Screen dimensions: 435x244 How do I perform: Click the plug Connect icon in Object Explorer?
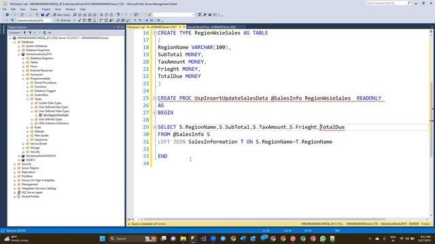click(x=24, y=33)
